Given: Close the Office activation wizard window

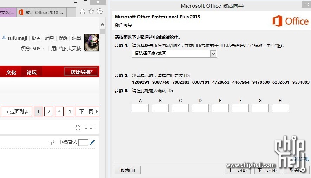Looking at the screenshot, I should coord(307,4).
